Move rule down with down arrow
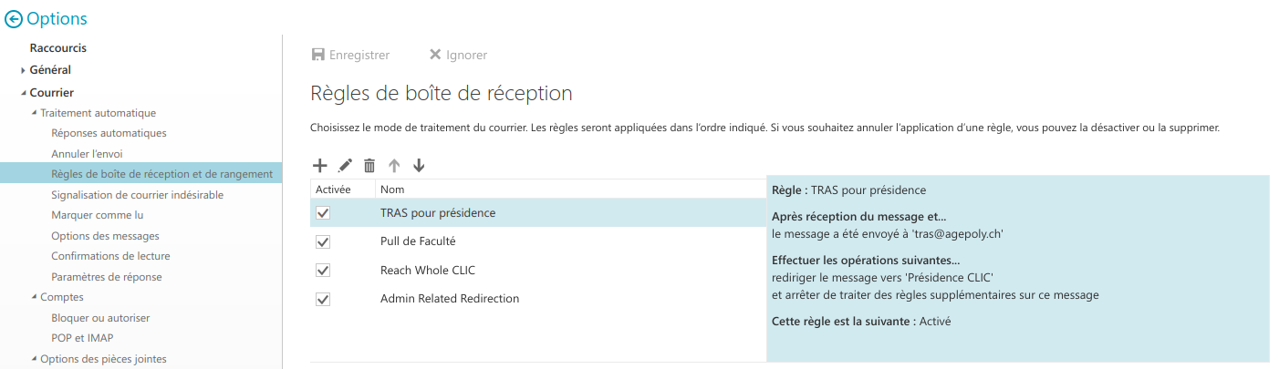 point(419,165)
